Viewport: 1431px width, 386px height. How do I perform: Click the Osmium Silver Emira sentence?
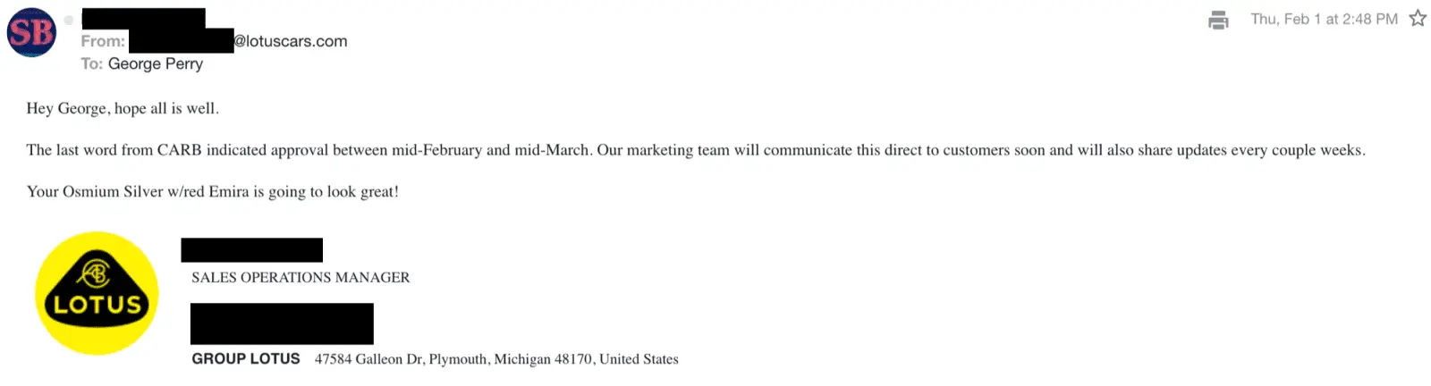click(213, 191)
